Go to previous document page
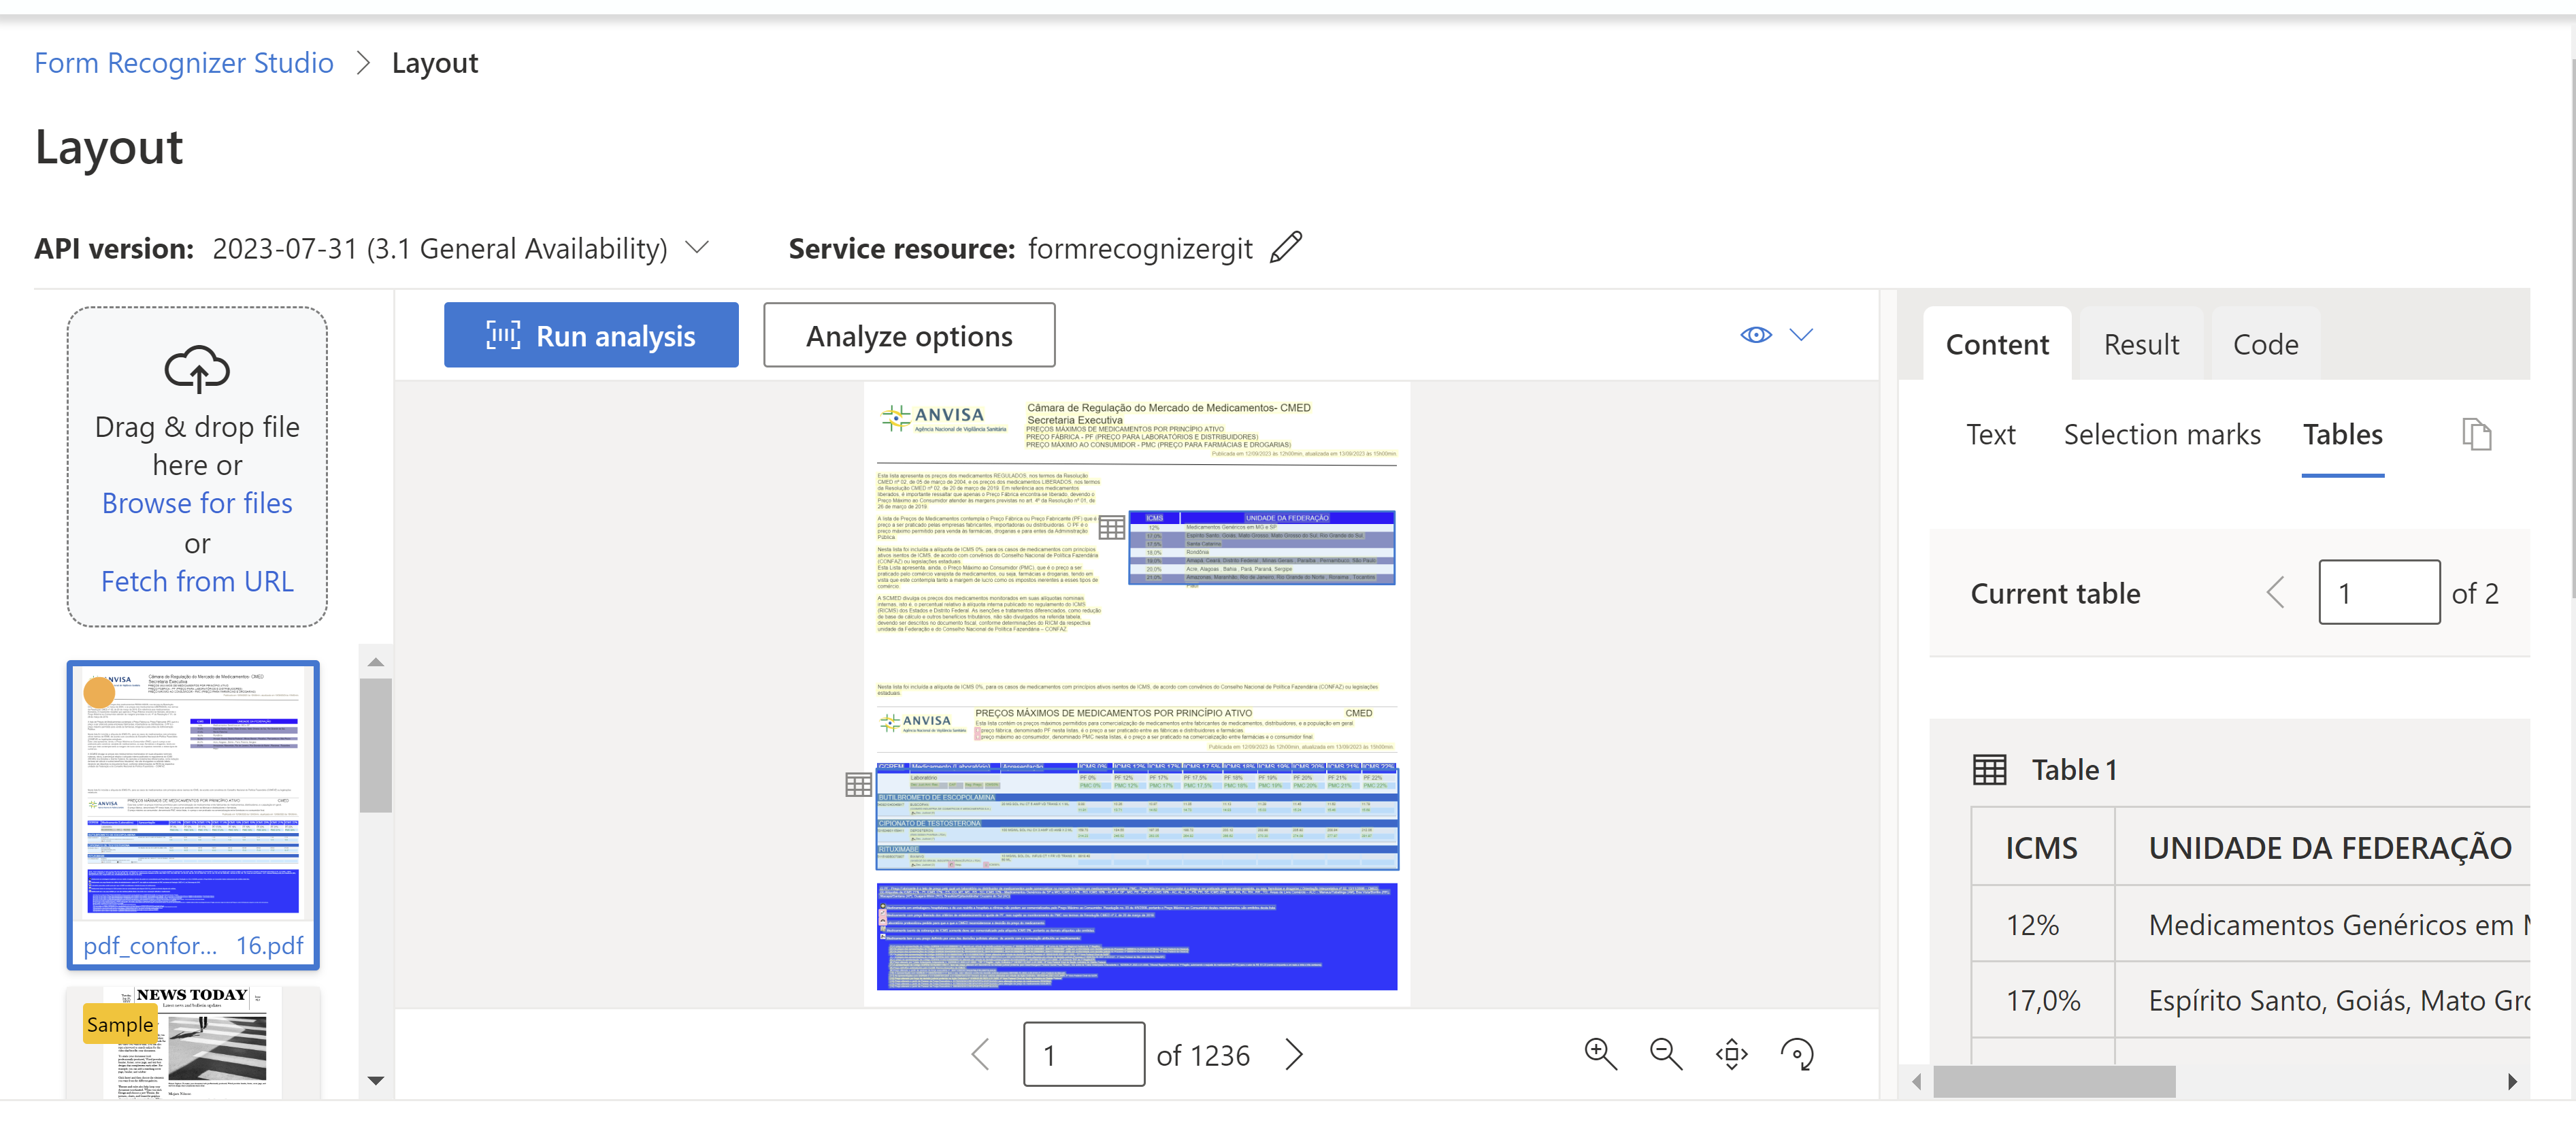 coord(981,1054)
